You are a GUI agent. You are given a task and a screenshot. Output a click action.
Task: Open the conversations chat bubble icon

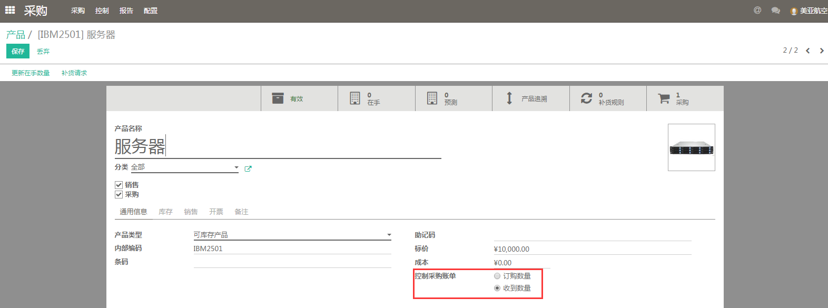[775, 11]
